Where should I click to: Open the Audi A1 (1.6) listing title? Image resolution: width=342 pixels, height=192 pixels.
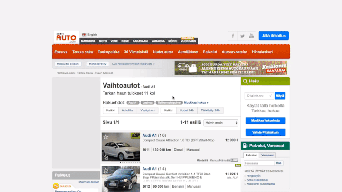coord(154,135)
